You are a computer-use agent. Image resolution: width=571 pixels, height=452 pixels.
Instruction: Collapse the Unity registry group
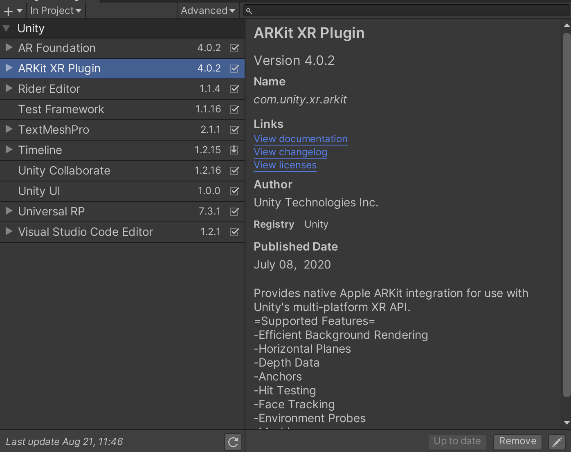pos(6,29)
